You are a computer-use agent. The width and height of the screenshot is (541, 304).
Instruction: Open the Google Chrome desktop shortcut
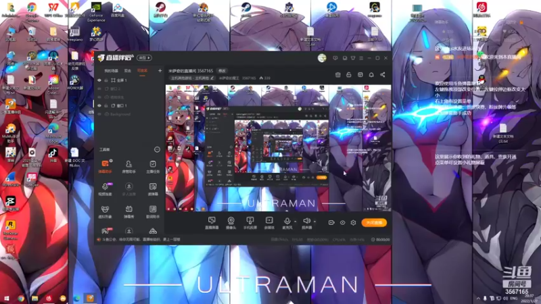pos(32,11)
